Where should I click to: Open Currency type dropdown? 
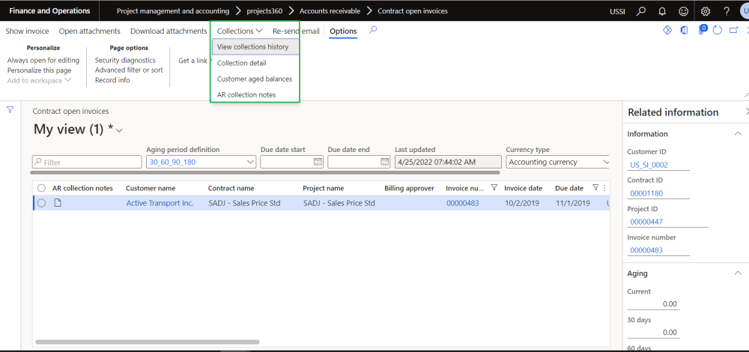[606, 162]
